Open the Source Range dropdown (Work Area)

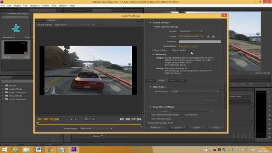point(96,128)
